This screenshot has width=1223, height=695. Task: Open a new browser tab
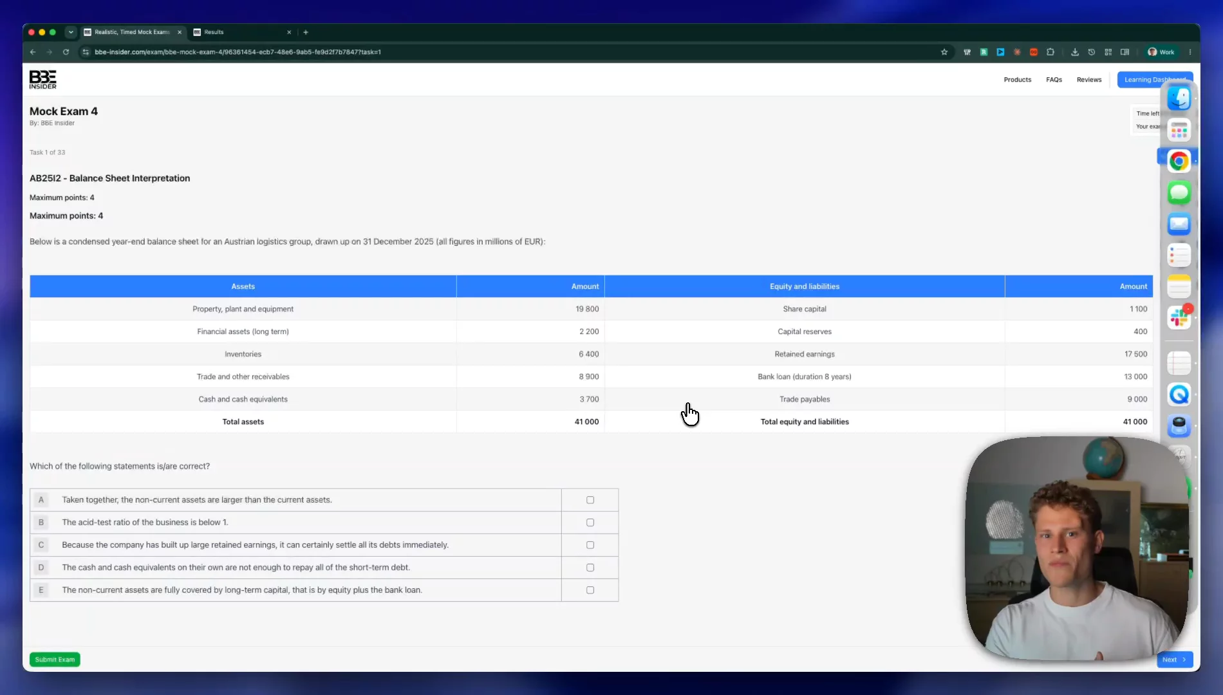(306, 32)
